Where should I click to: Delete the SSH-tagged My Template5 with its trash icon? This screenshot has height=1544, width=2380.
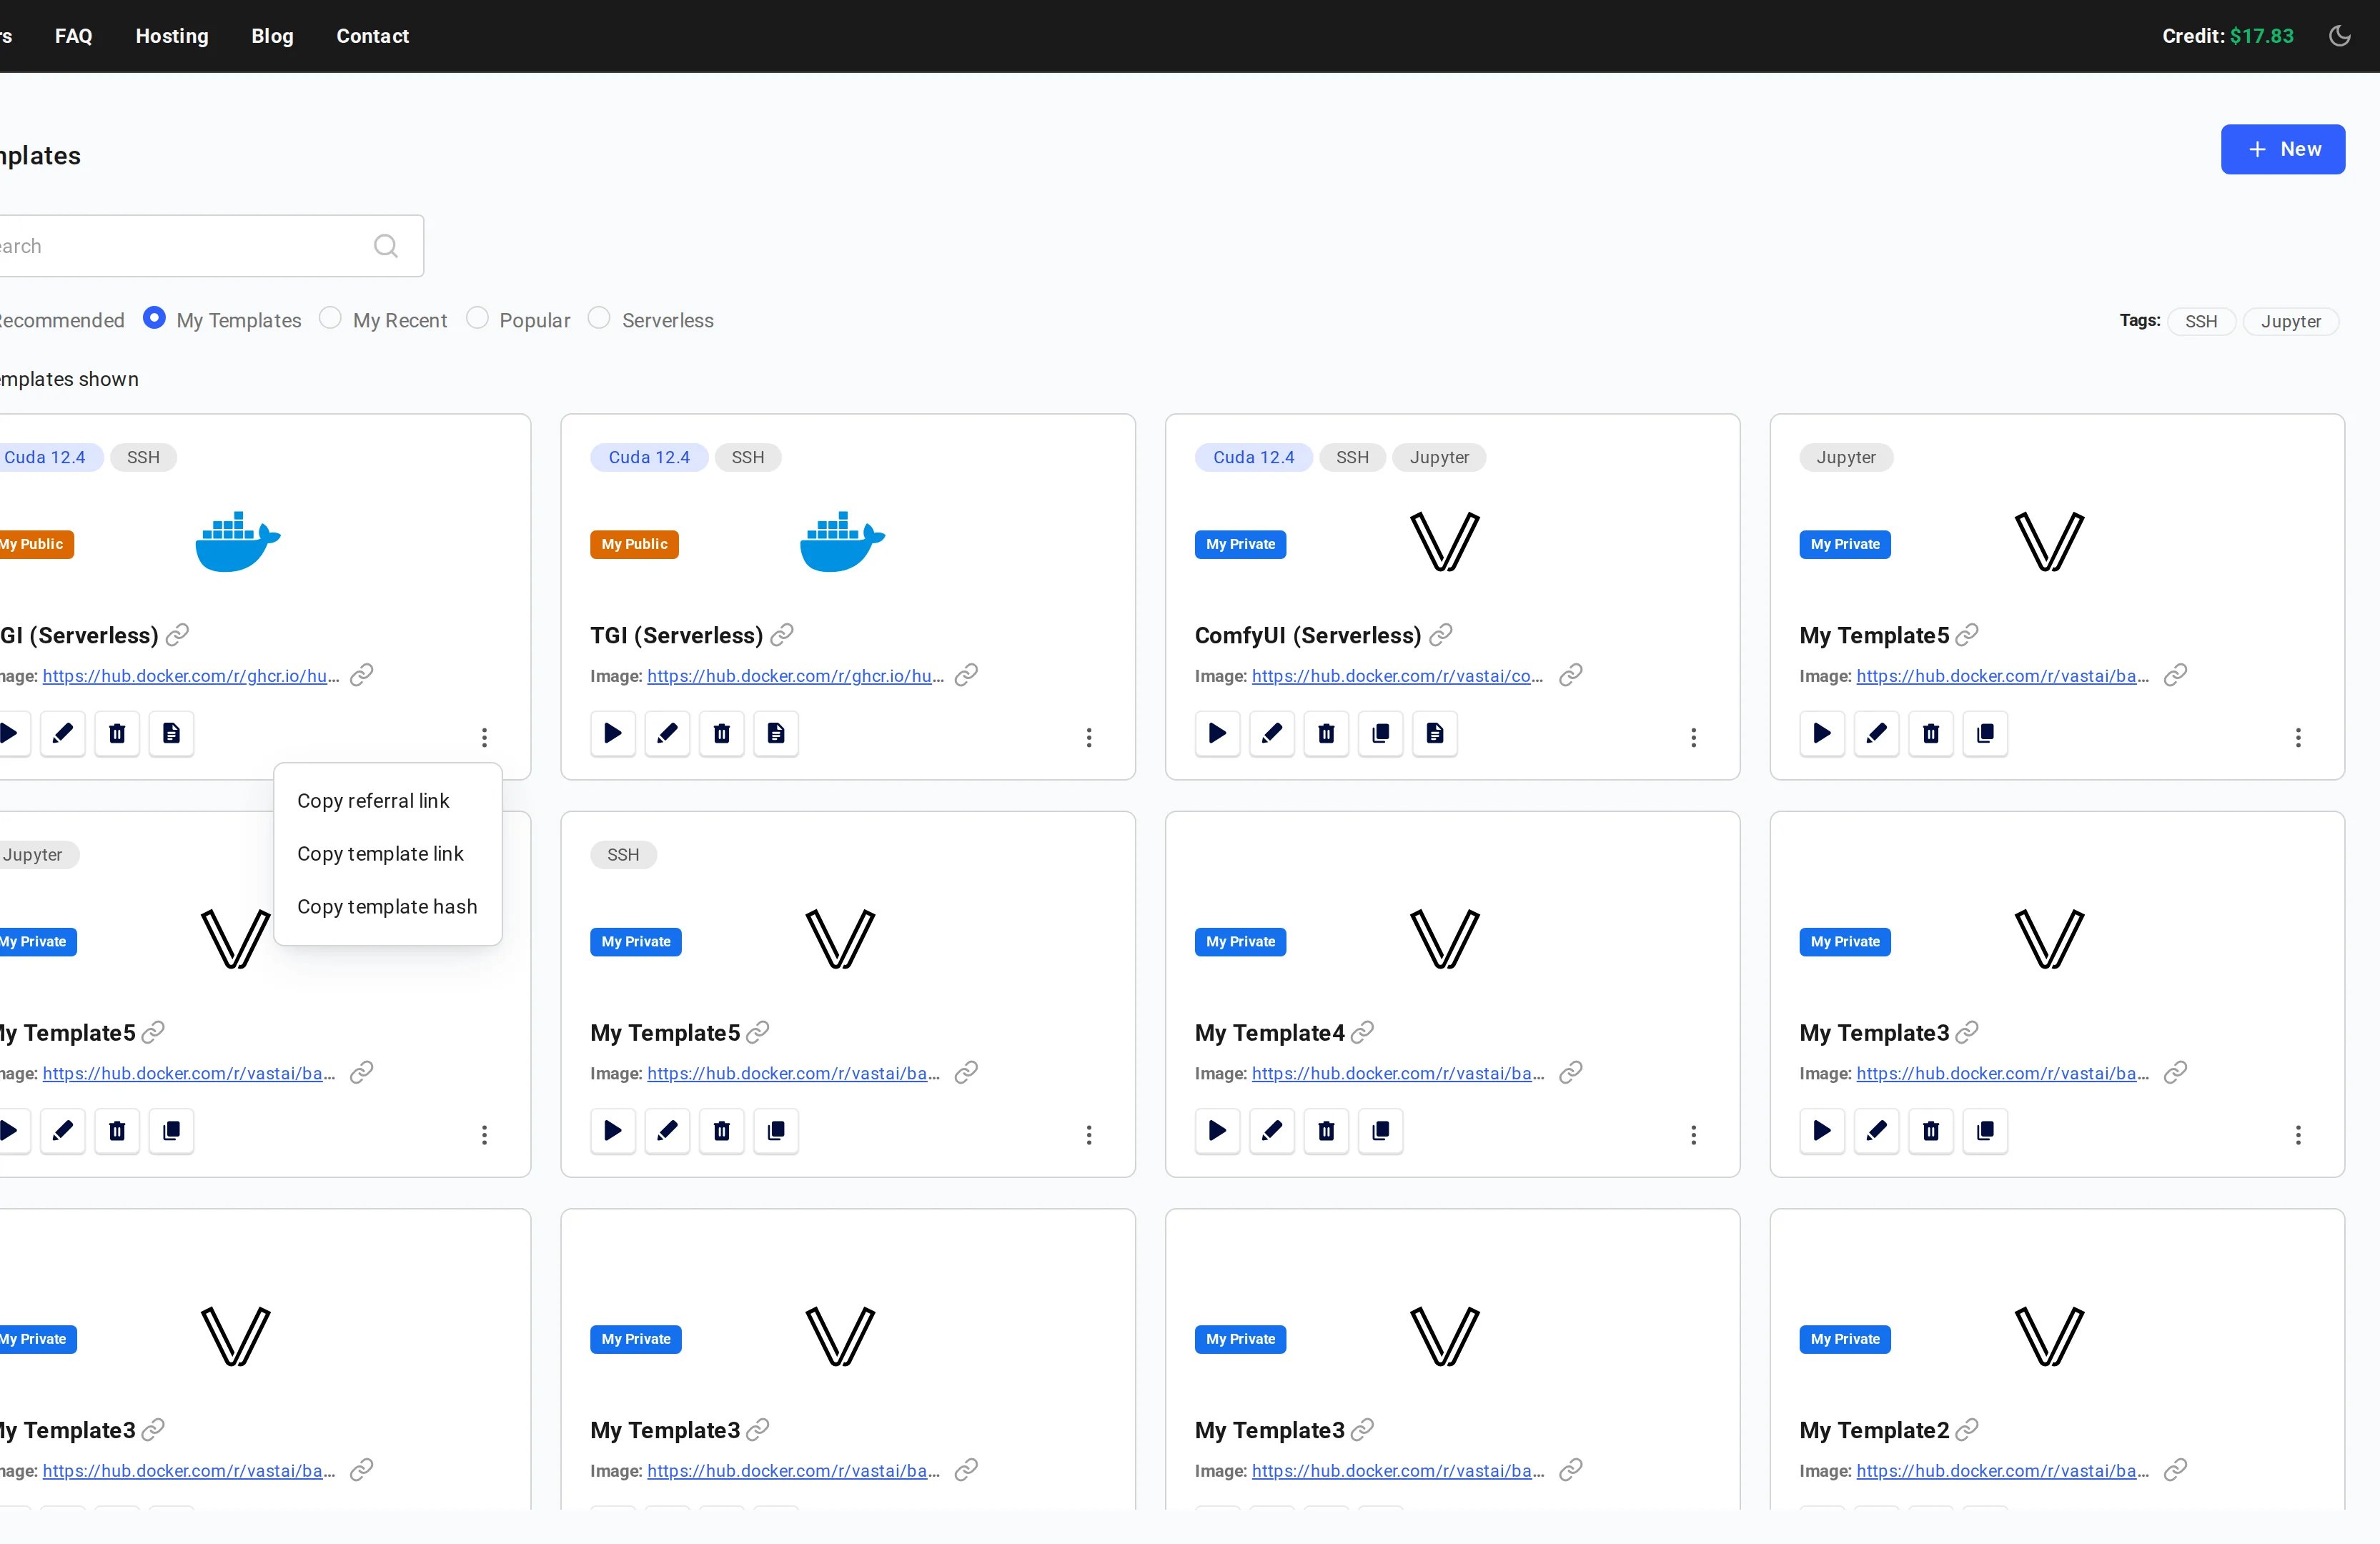pos(722,1130)
